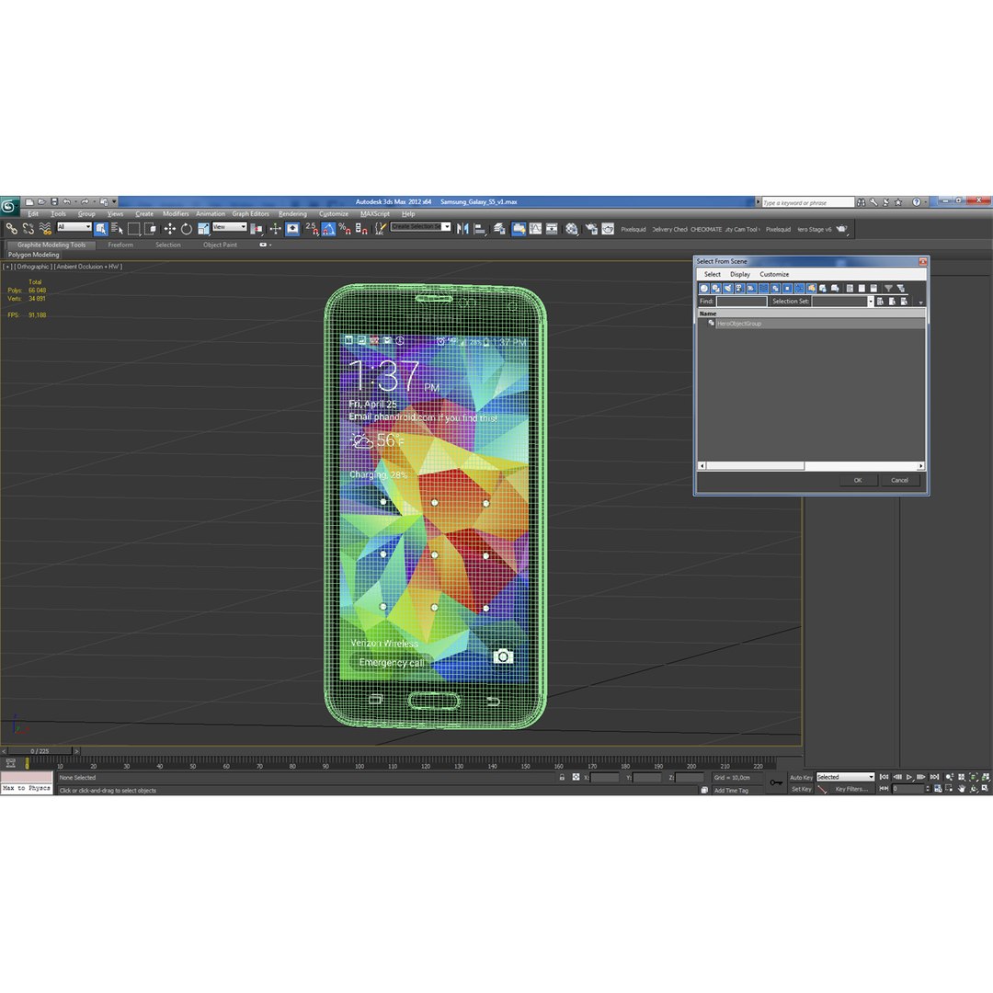The width and height of the screenshot is (993, 993).
Task: Open the Modifiers menu
Action: coord(176,214)
